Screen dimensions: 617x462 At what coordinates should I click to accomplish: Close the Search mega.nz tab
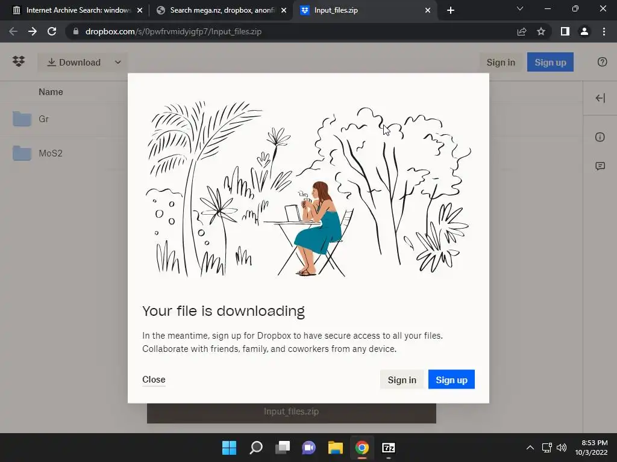click(x=284, y=10)
